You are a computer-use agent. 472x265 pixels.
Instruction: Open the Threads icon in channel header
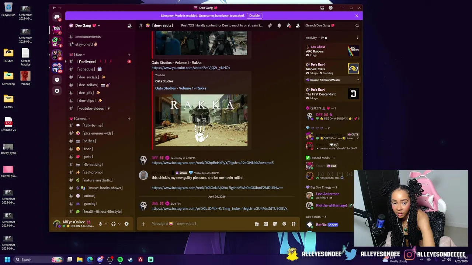point(270,25)
